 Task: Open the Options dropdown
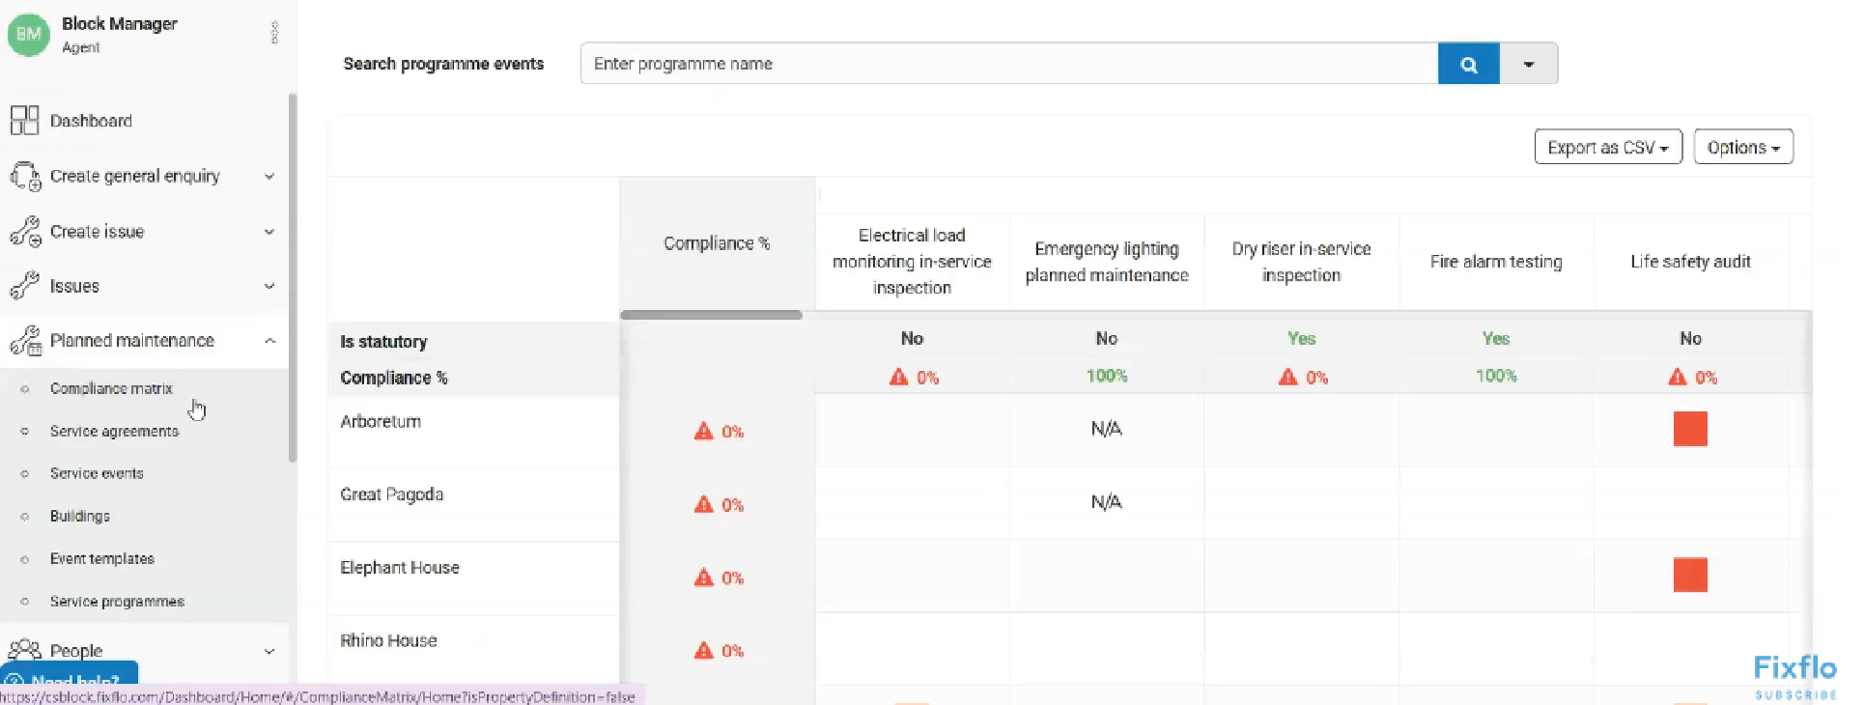pyautogui.click(x=1742, y=148)
